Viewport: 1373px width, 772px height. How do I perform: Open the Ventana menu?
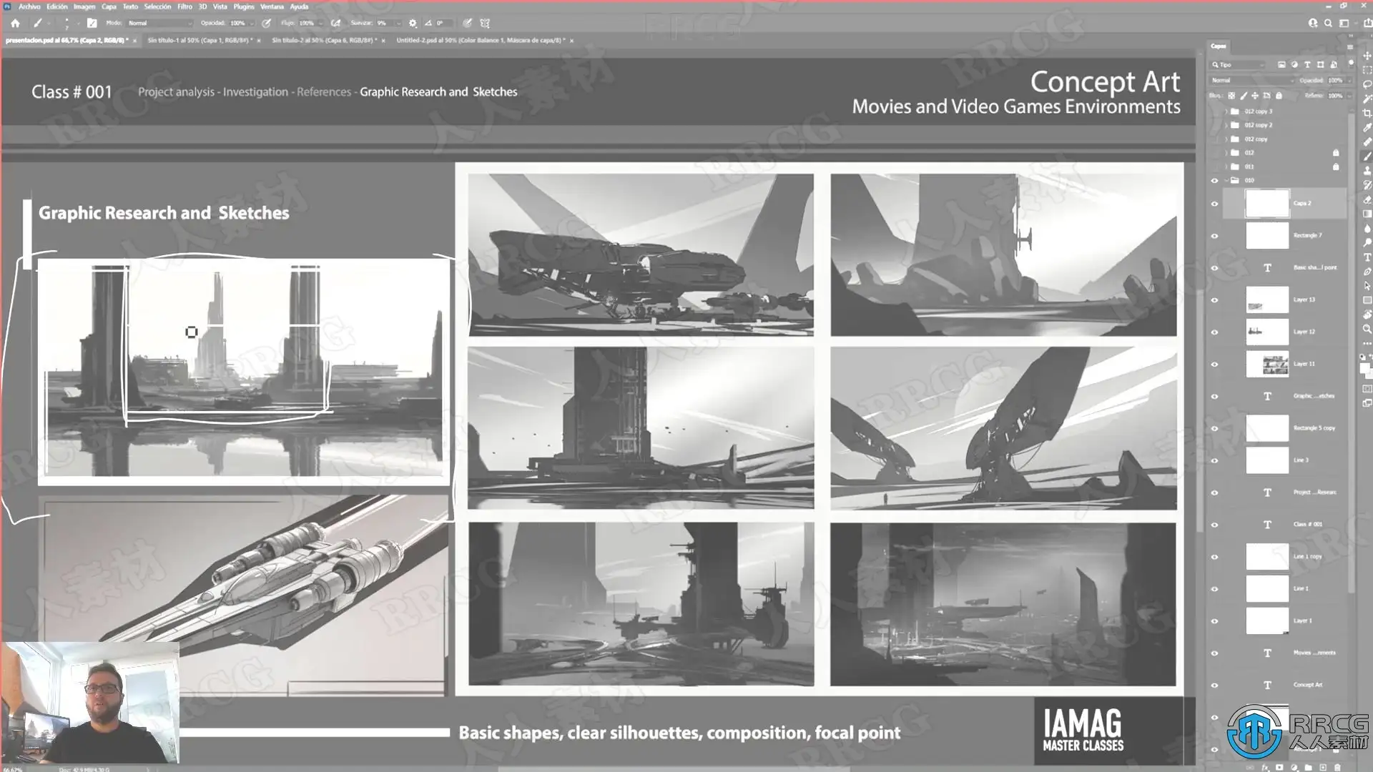coord(272,6)
